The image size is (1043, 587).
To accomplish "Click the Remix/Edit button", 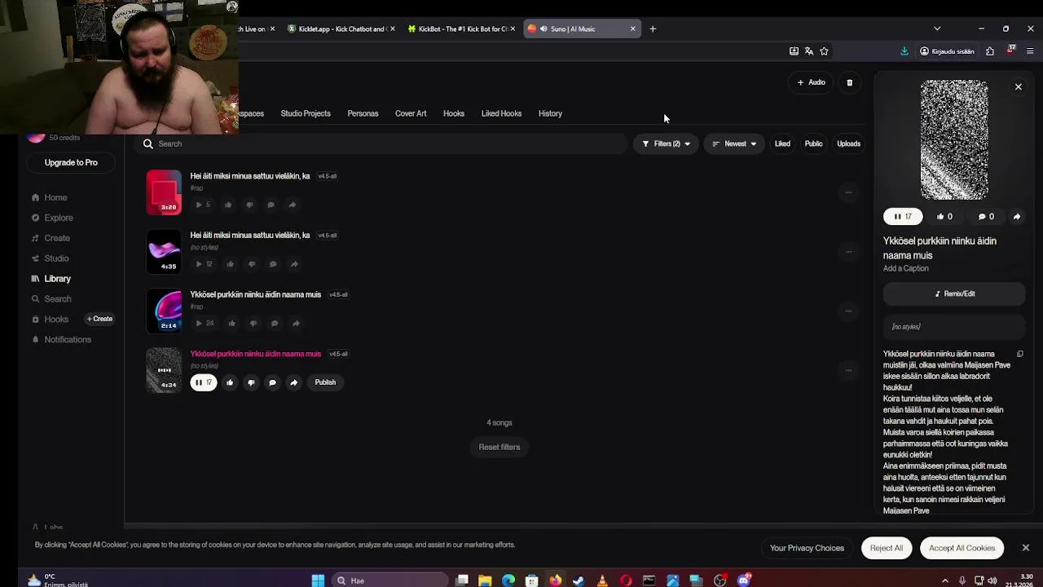I will click(954, 293).
